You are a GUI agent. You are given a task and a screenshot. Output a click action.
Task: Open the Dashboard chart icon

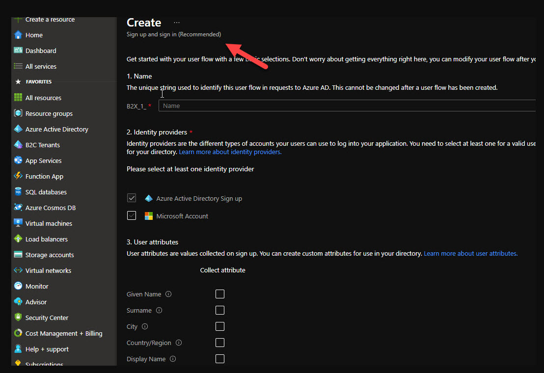(x=18, y=50)
